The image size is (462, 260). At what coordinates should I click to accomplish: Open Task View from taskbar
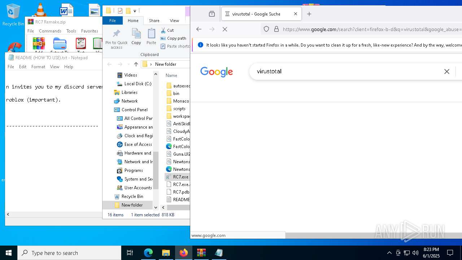(x=130, y=253)
